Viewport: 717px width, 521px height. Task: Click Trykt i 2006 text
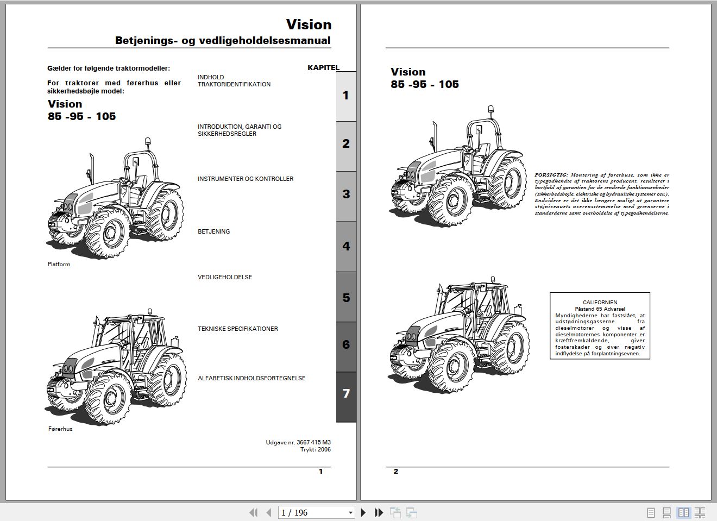click(316, 449)
